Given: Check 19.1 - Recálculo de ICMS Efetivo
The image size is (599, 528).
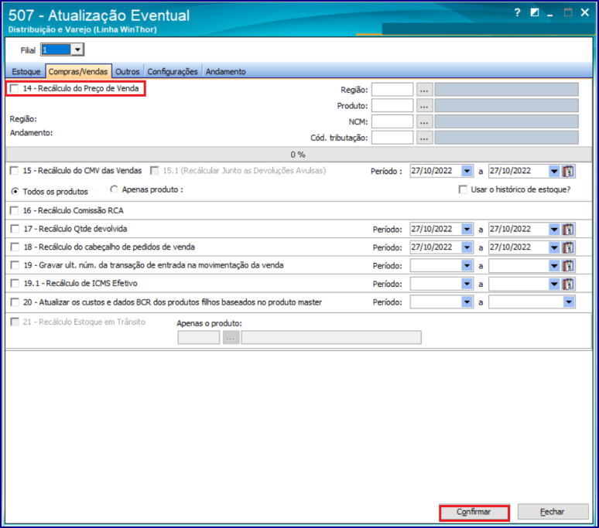Looking at the screenshot, I should click(15, 284).
